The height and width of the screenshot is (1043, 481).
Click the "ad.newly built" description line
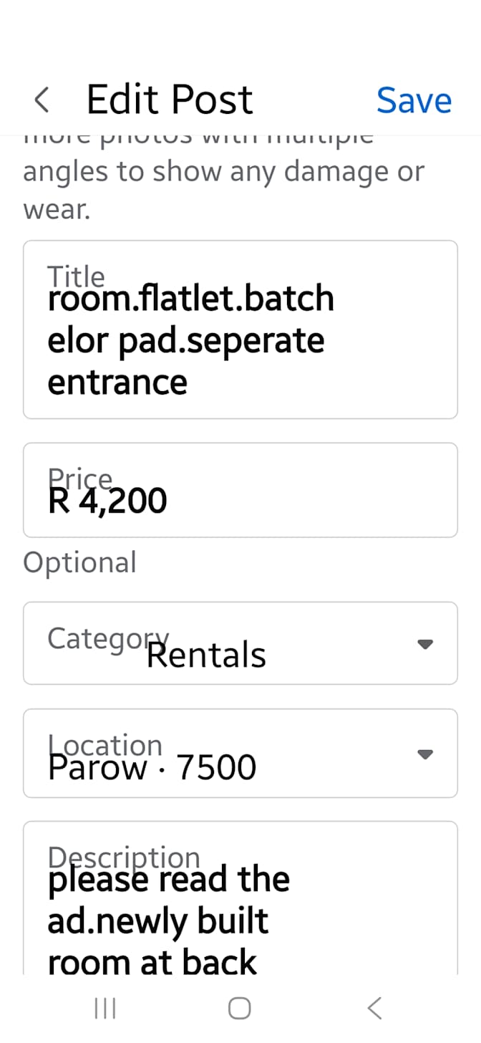157,921
